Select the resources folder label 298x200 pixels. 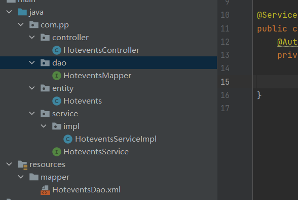click(x=47, y=164)
